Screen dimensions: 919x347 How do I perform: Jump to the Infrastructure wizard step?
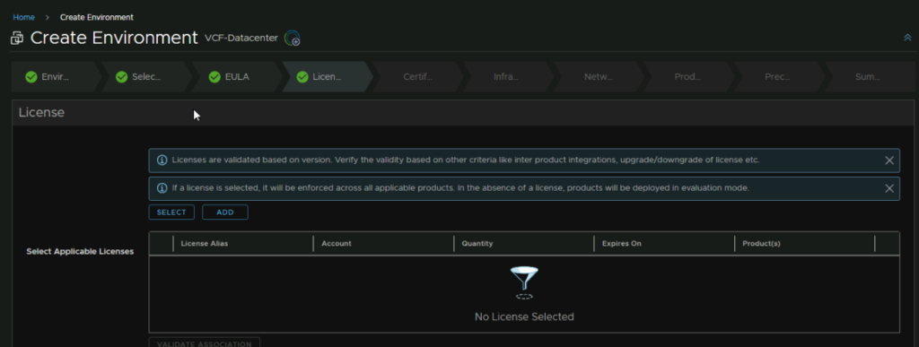click(508, 76)
